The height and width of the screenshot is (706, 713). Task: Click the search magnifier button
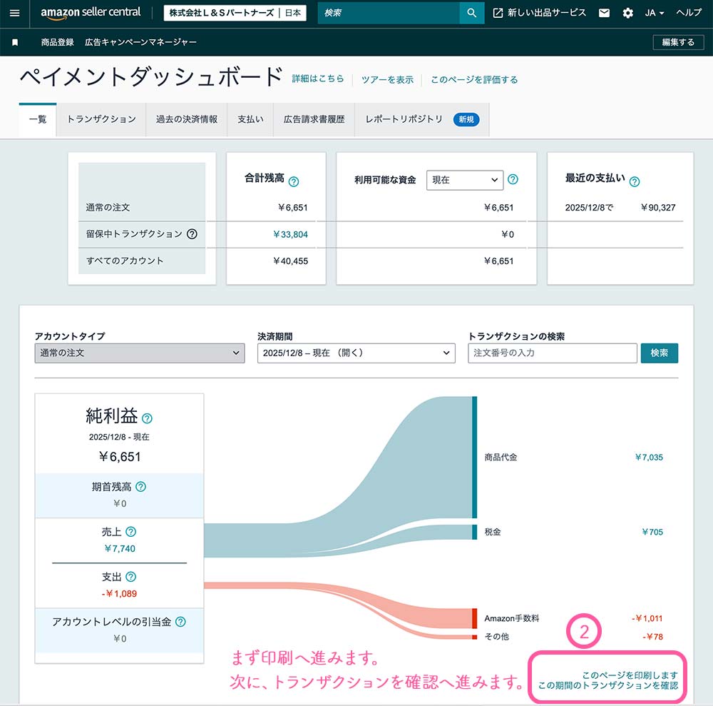click(471, 13)
